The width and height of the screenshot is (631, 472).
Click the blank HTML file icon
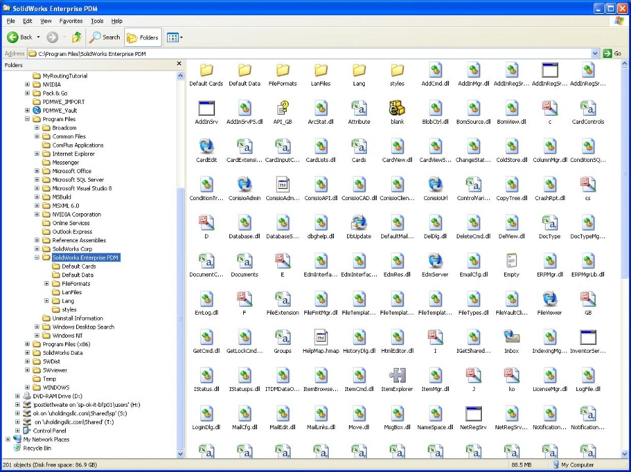click(x=397, y=109)
